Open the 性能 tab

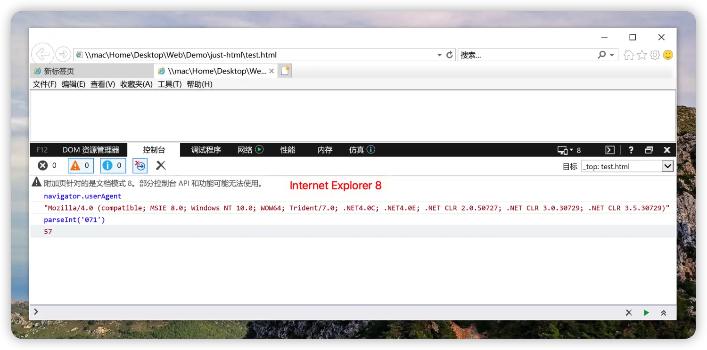click(x=288, y=150)
